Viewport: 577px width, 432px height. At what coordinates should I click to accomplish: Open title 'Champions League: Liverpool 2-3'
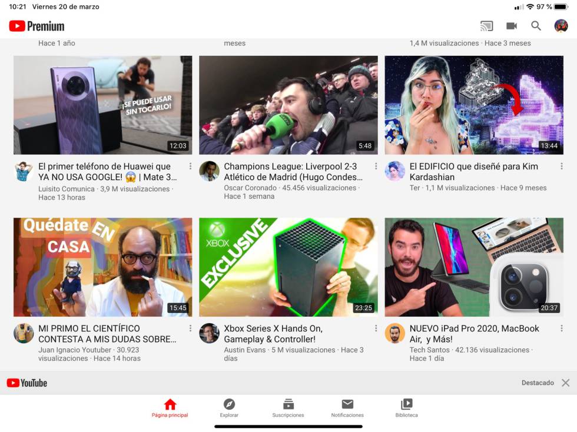(x=293, y=171)
